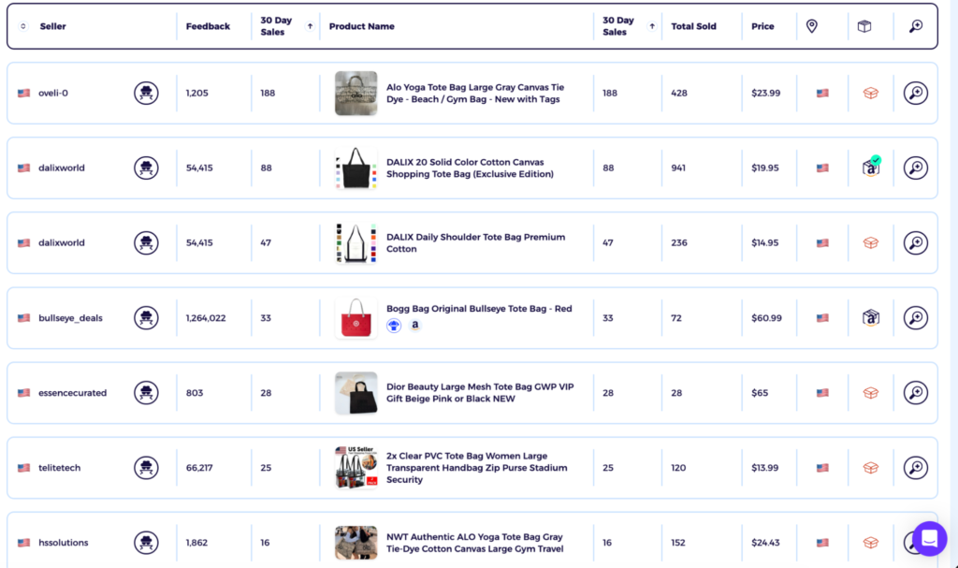958x568 pixels.
Task: Click magnifier icon in table header
Action: pyautogui.click(x=915, y=26)
